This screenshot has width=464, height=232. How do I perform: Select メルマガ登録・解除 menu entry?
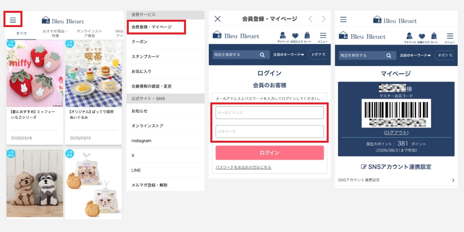click(149, 185)
